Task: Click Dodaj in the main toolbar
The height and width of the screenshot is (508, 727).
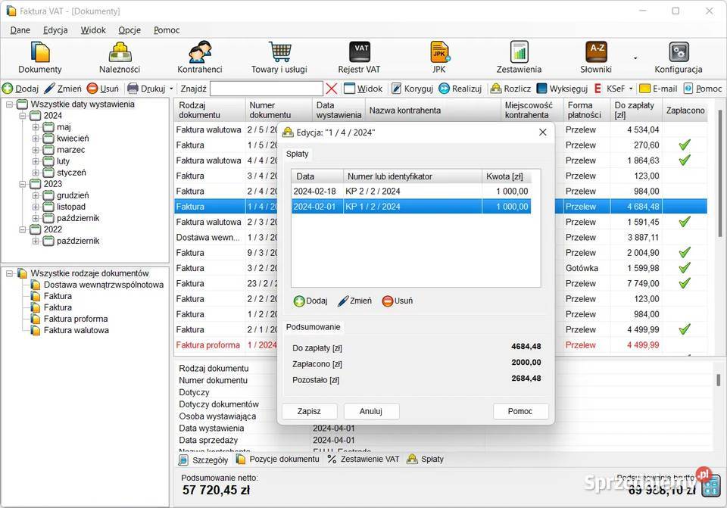Action: (20, 88)
